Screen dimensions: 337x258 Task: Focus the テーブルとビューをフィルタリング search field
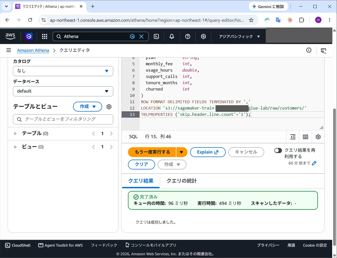(63, 119)
